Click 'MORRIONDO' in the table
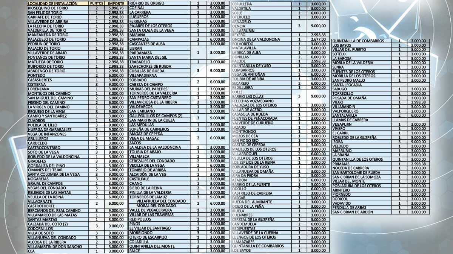 (141, 233)
